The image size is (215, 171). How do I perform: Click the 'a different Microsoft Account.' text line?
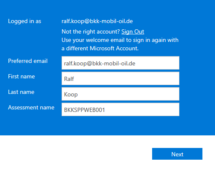[x=100, y=49]
